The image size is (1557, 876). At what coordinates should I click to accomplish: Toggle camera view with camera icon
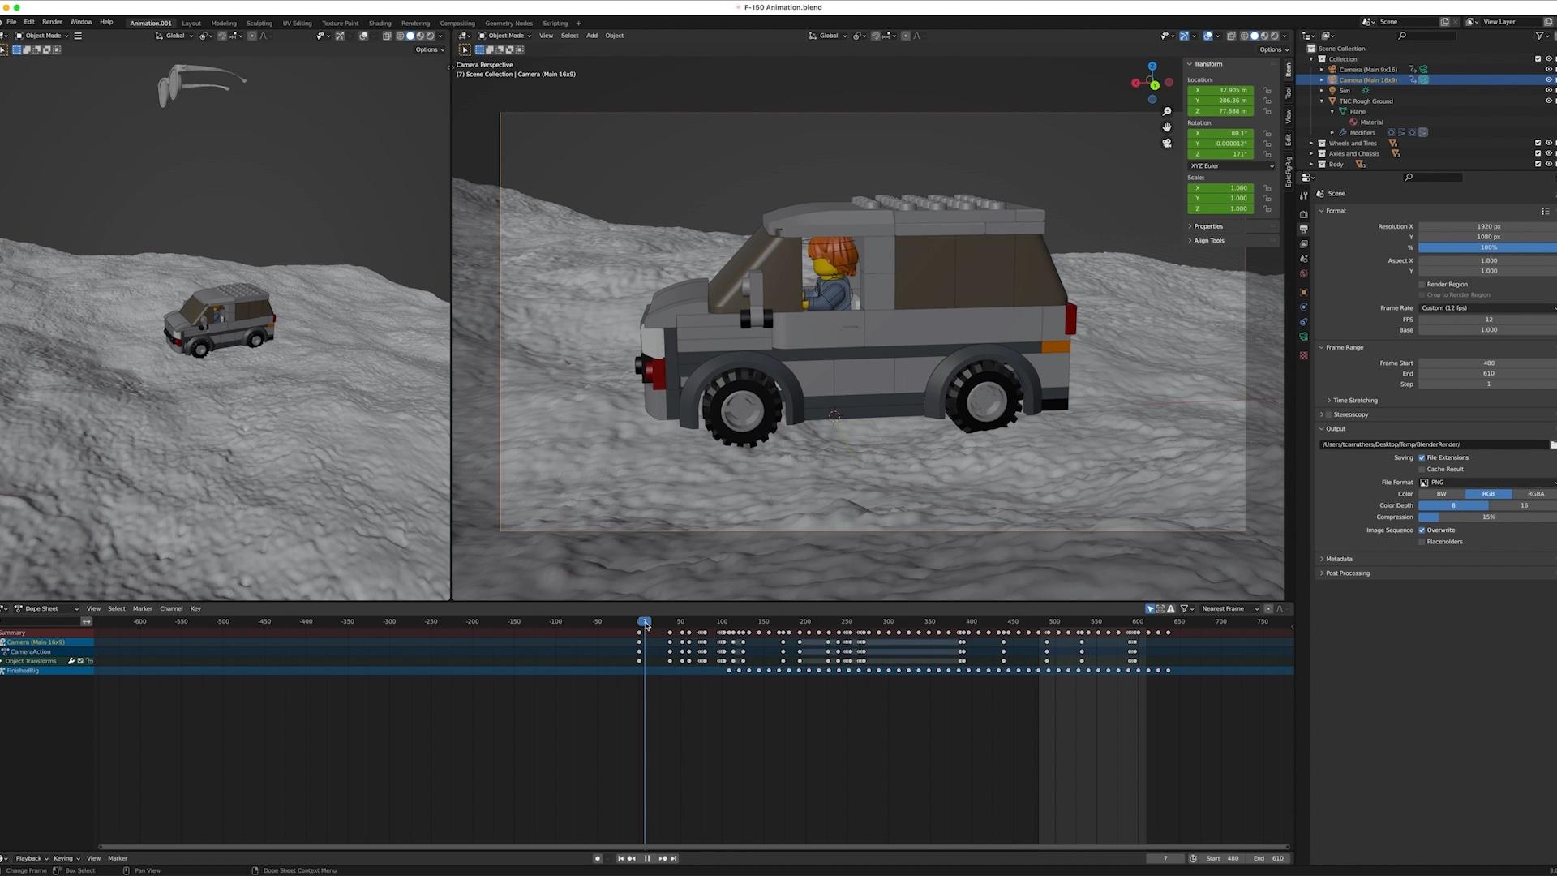click(x=1167, y=144)
